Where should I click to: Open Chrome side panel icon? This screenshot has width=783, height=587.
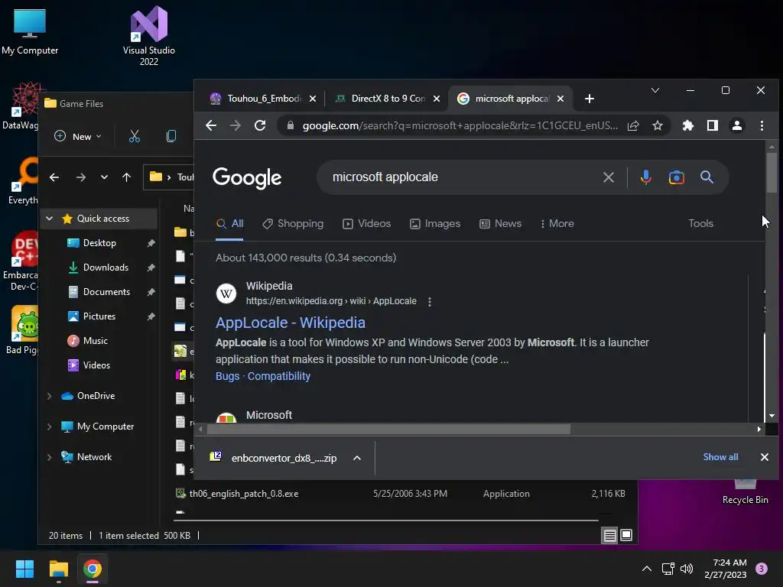tap(713, 126)
